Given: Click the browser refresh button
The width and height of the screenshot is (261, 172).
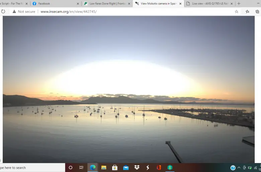Looking at the screenshot, I should (3, 11).
